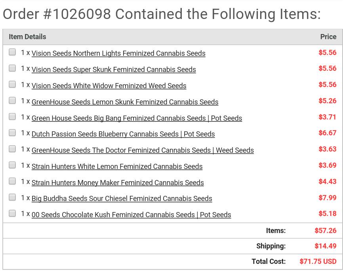Image resolution: width=343 pixels, height=271 pixels.
Task: Check the Northern Lights Feminized Seeds checkbox
Action: coord(12,52)
